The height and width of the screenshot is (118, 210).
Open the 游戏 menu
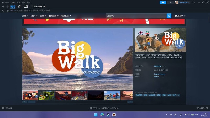pyautogui.click(x=23, y=2)
